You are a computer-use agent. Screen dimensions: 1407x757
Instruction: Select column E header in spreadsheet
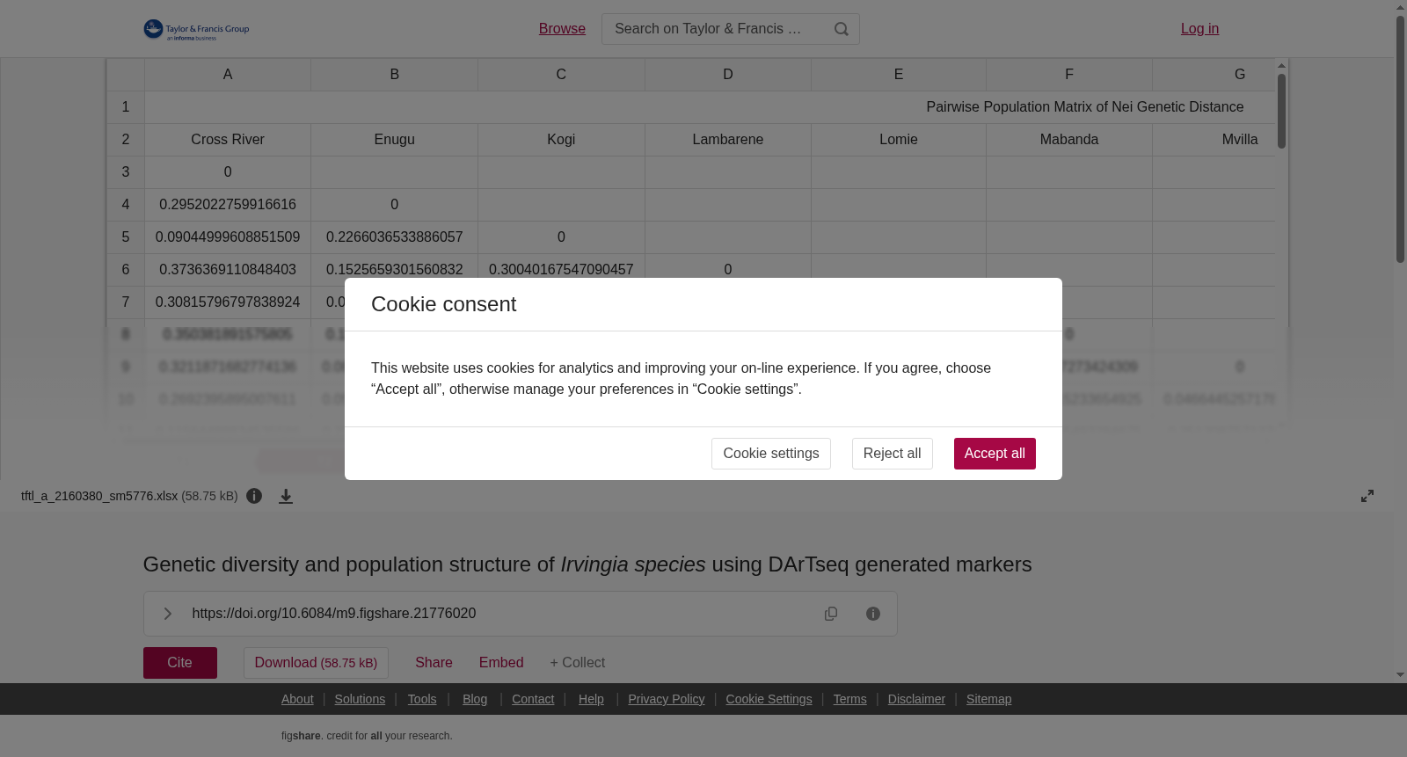pos(899,75)
